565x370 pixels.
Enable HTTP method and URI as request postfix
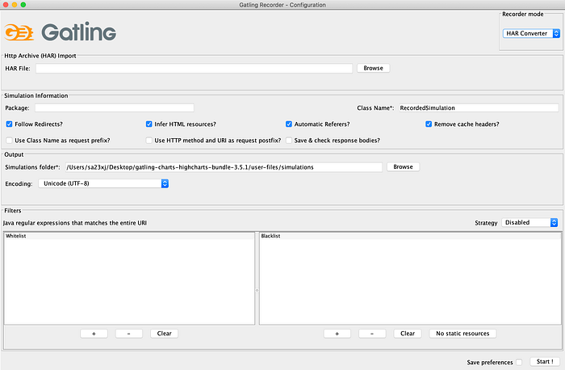(149, 141)
